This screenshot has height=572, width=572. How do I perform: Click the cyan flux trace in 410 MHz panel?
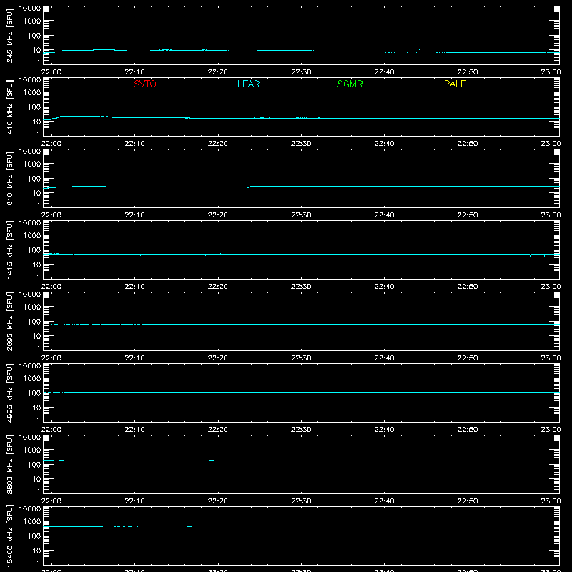tap(301, 118)
